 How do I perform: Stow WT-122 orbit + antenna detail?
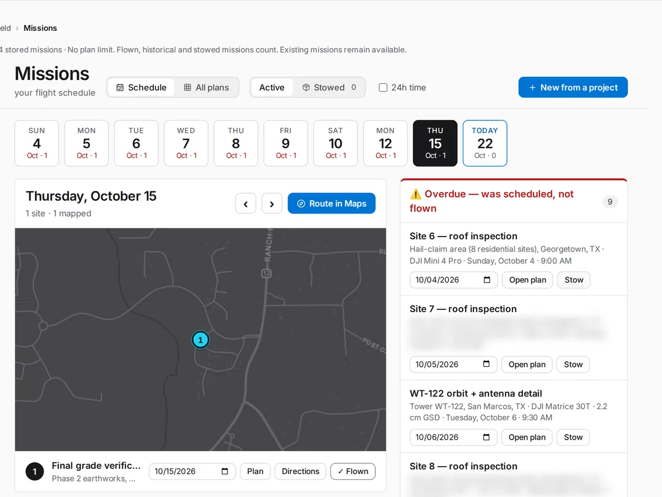pyautogui.click(x=573, y=437)
